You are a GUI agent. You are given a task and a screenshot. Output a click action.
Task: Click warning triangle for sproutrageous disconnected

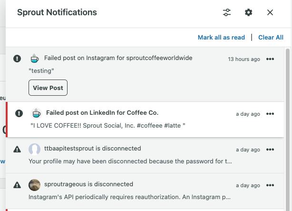17,185
